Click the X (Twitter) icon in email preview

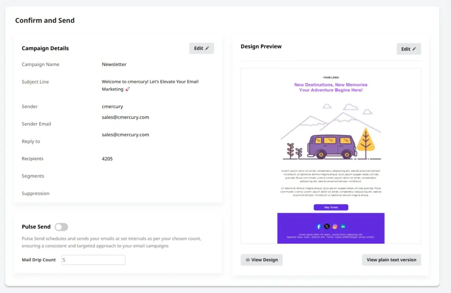(327, 226)
